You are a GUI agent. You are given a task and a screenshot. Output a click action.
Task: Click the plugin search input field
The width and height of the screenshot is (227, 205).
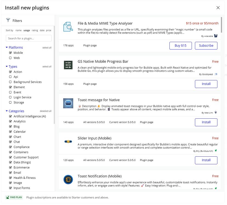click(x=29, y=38)
